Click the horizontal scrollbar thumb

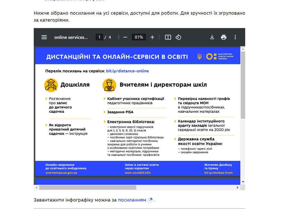(x=88, y=188)
